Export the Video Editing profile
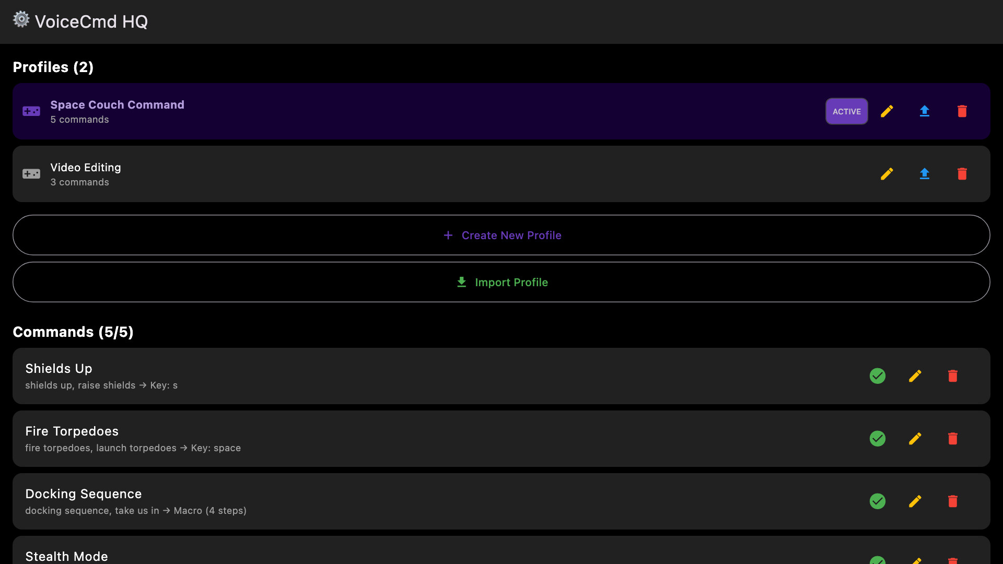Image resolution: width=1003 pixels, height=564 pixels. click(925, 174)
